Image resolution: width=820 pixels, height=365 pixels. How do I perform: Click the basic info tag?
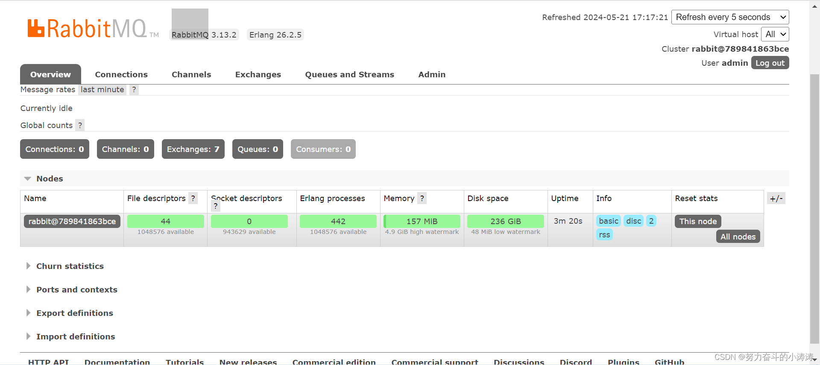(x=609, y=221)
